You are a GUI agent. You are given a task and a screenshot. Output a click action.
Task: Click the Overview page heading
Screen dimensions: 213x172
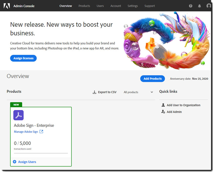(18, 76)
